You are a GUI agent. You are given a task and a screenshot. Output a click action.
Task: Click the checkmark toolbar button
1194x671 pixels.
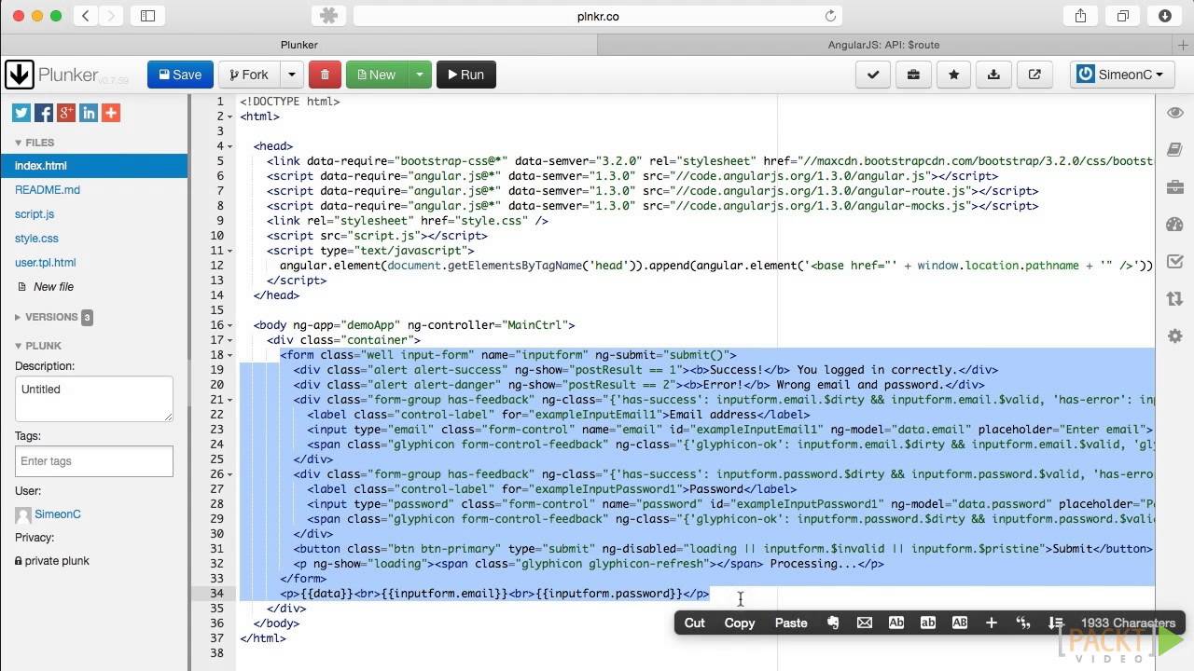pos(873,75)
